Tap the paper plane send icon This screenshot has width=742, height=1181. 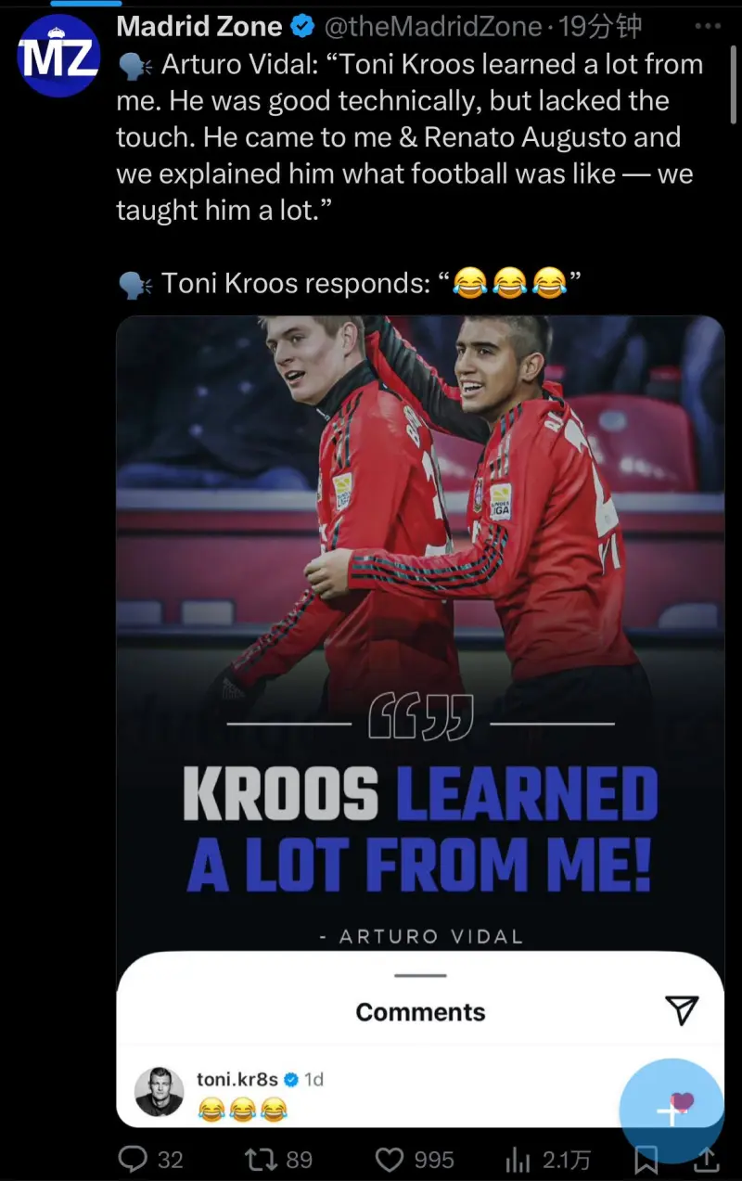click(x=683, y=1010)
